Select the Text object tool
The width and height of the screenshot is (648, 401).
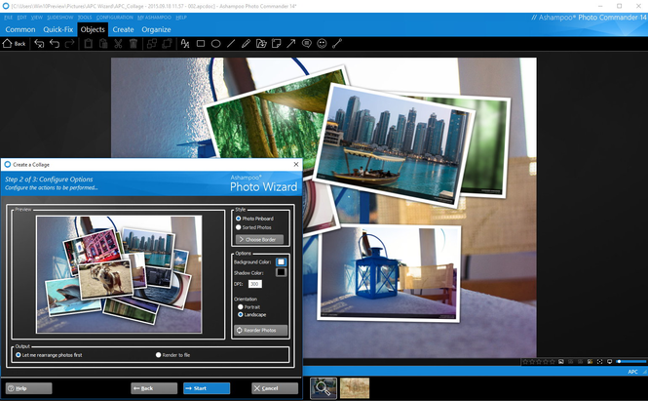click(185, 44)
